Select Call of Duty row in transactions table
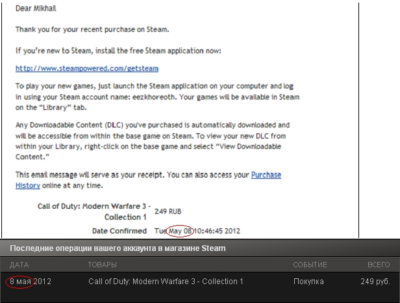This screenshot has width=400, height=303. (x=166, y=282)
